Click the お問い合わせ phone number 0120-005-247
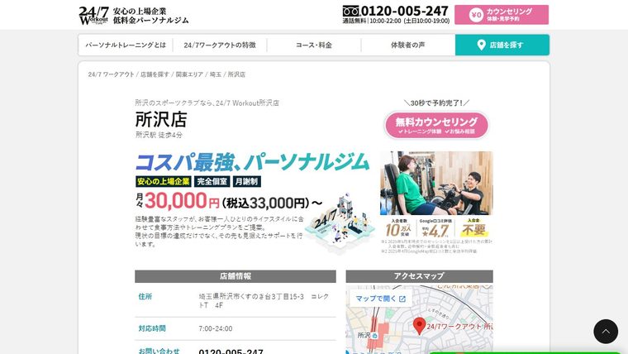Image resolution: width=628 pixels, height=354 pixels. click(x=231, y=352)
